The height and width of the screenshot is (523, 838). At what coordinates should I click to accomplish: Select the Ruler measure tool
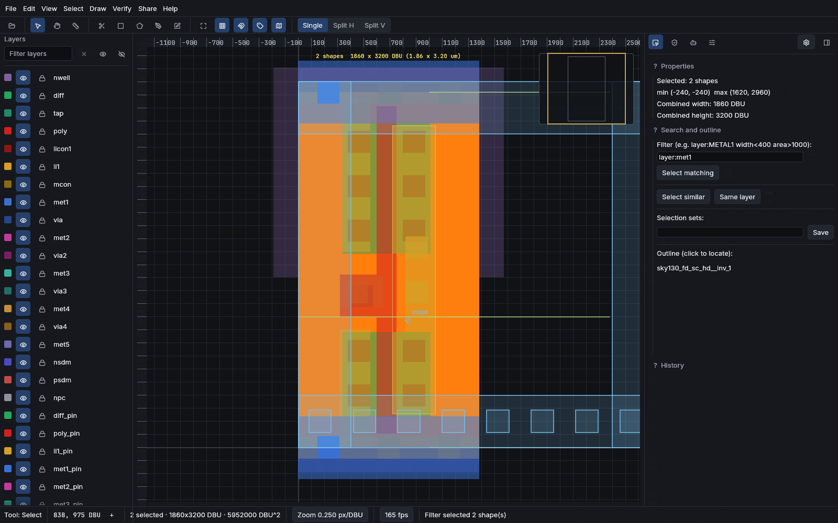click(76, 26)
